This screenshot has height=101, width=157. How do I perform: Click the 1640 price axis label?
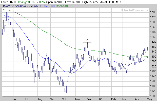[x=153, y=27]
